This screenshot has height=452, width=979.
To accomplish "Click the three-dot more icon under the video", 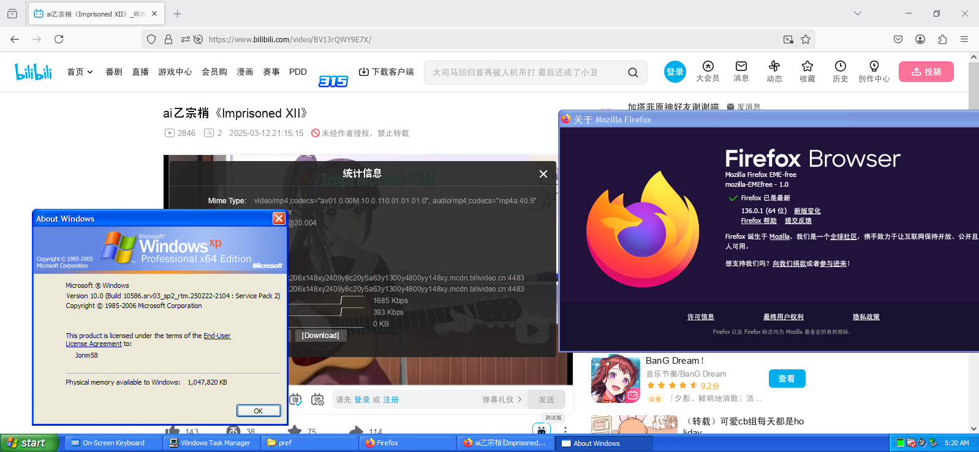I will click(x=565, y=430).
